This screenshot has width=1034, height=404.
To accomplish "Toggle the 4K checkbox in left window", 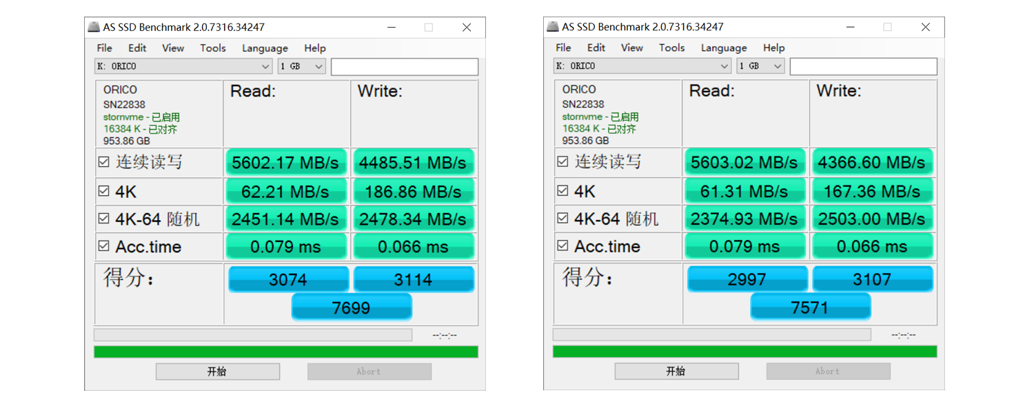I will 104,191.
